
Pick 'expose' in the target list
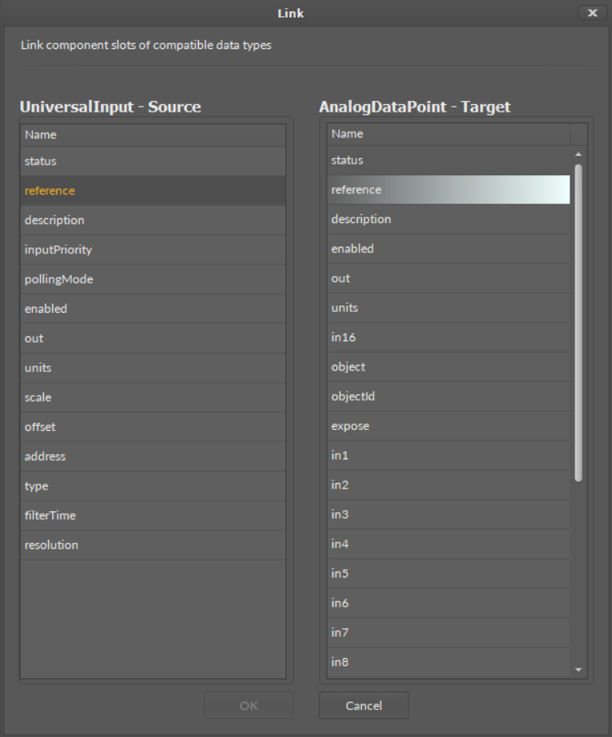pyautogui.click(x=448, y=426)
